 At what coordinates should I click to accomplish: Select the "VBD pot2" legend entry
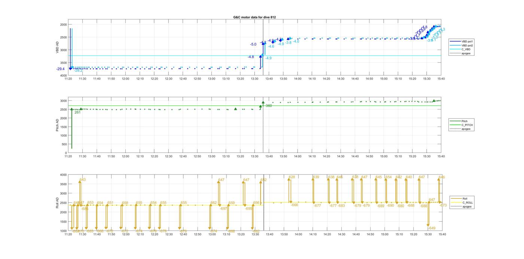461,45
